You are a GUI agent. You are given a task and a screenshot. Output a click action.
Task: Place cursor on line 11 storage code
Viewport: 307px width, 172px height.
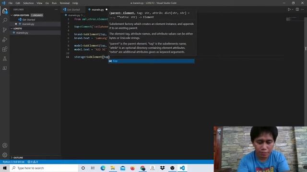point(92,57)
